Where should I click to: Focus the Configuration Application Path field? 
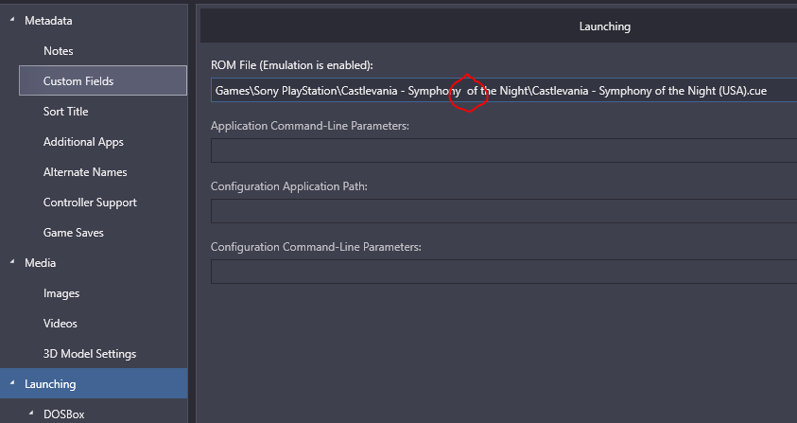tap(504, 211)
